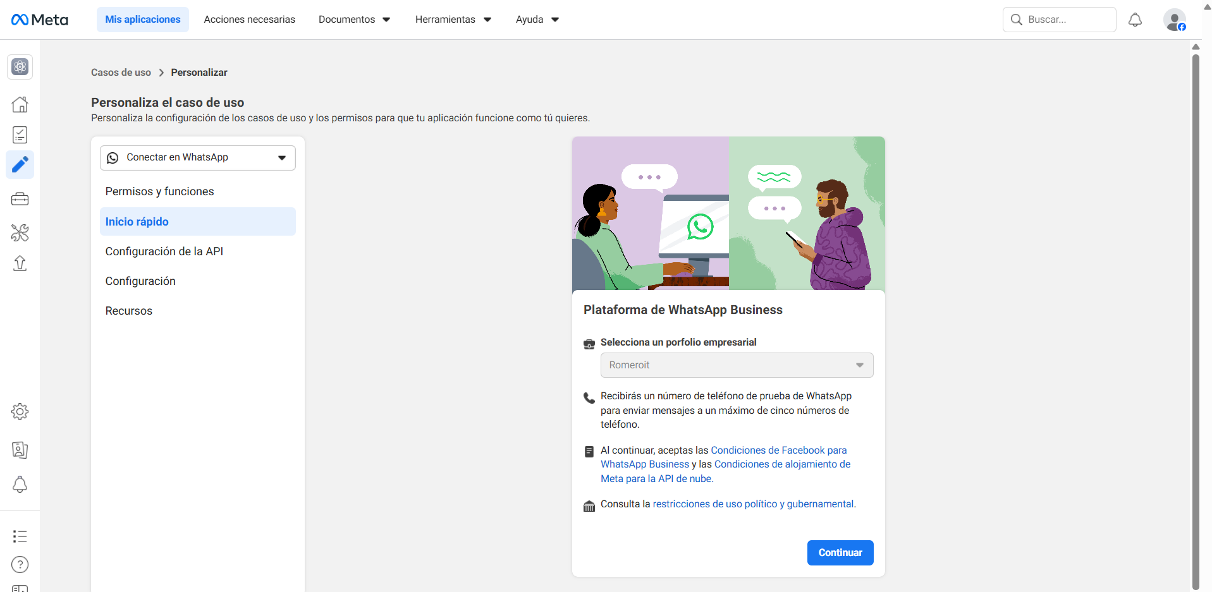Open the app roles contact-card sidebar icon
This screenshot has width=1212, height=592.
pyautogui.click(x=20, y=450)
